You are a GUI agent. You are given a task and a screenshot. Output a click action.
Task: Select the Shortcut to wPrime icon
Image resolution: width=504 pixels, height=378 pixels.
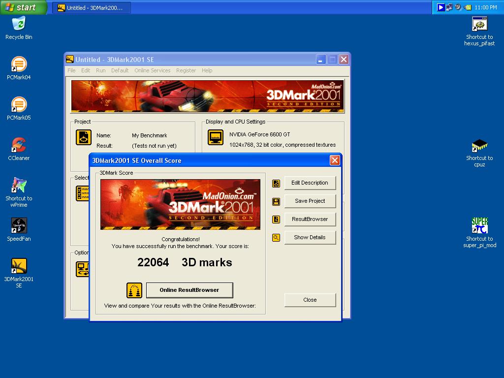point(19,192)
